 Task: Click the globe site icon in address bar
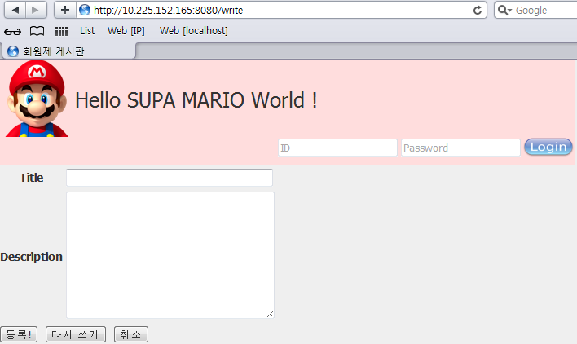tap(85, 10)
